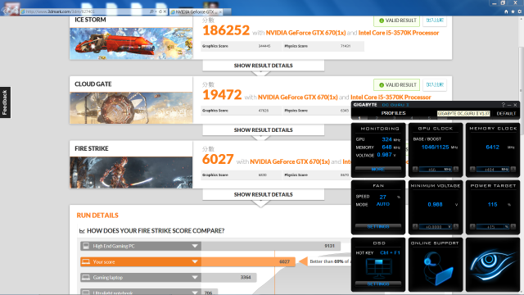
Task: Click the Gaming laptop device icon
Action: 86,277
